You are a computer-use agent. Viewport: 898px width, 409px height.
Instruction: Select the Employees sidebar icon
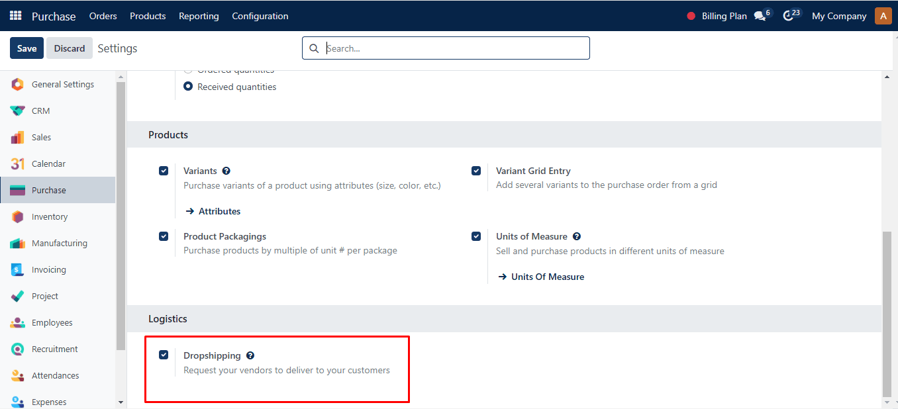(18, 322)
